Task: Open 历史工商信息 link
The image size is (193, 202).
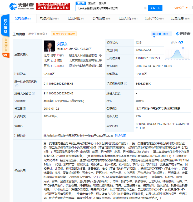Action: (38, 34)
